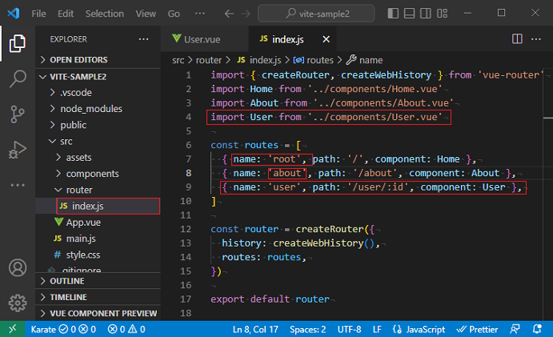Open main.js in the file tree
Viewport: 553px width, 337px height.
point(98,239)
